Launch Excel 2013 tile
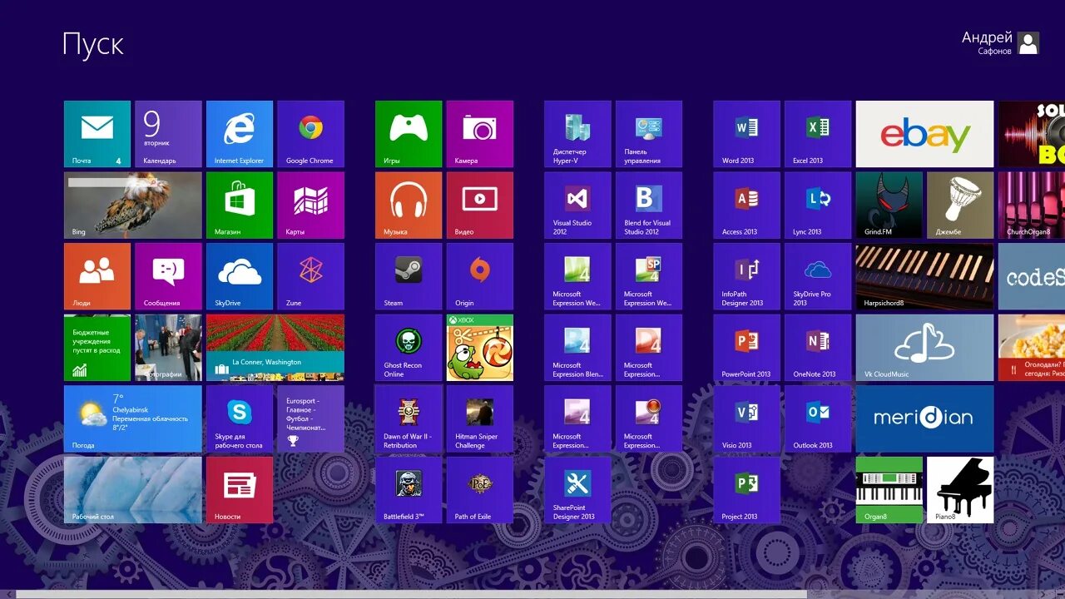This screenshot has height=599, width=1065. coord(818,134)
